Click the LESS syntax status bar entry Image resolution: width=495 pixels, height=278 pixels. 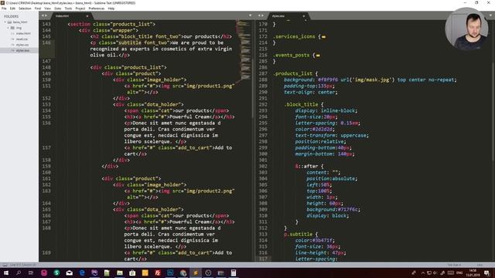tap(480, 265)
